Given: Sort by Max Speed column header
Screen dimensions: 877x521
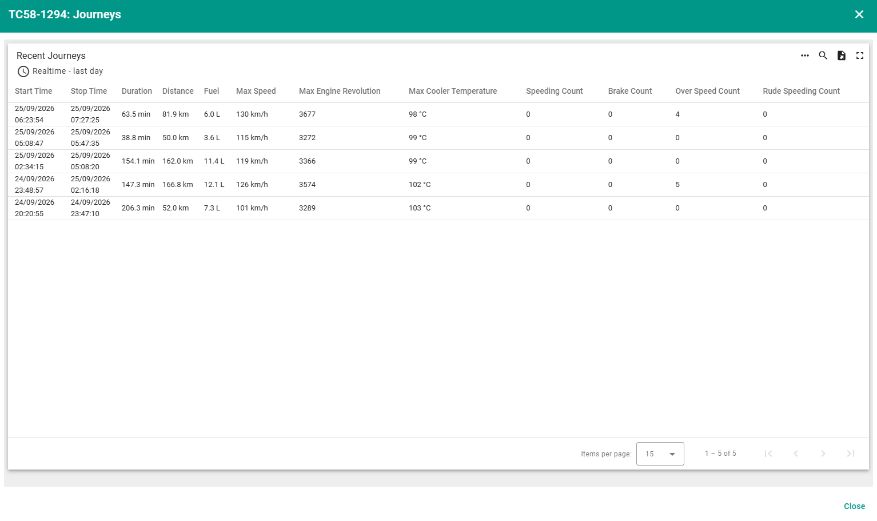Looking at the screenshot, I should [x=256, y=91].
